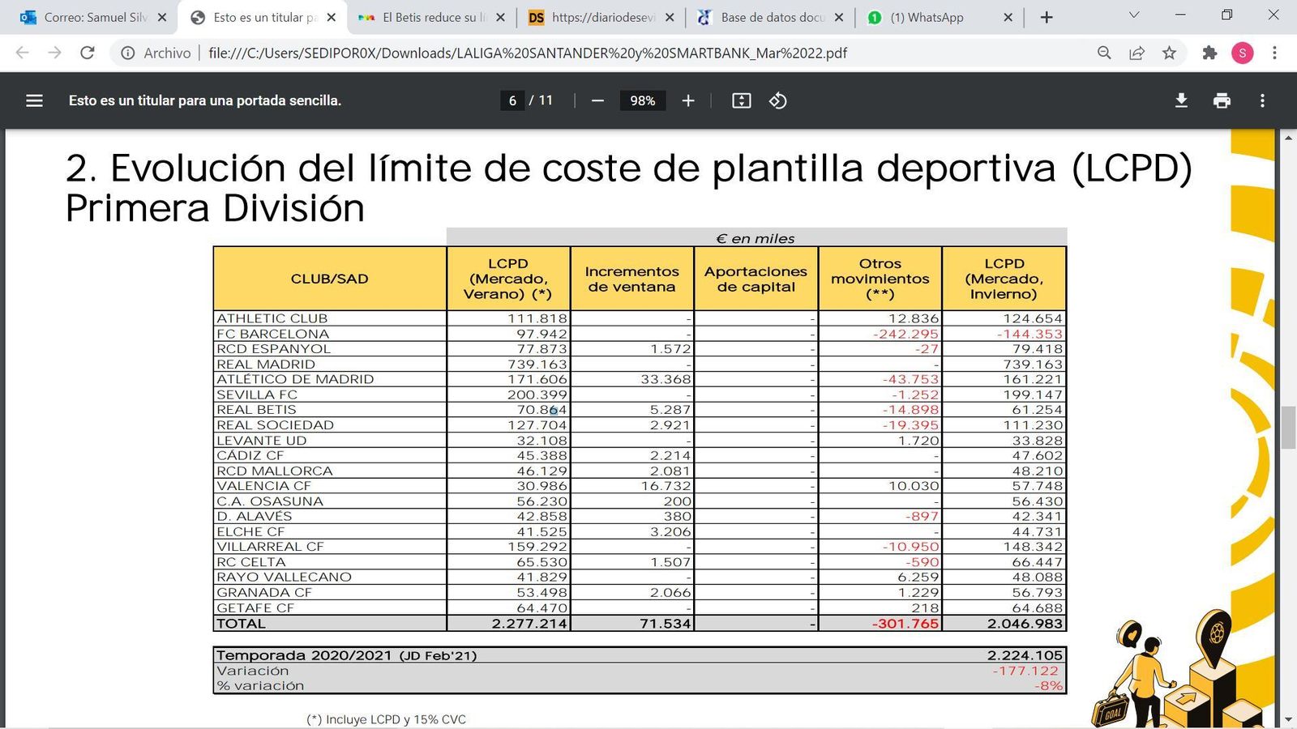This screenshot has width=1297, height=729.
Task: Activate the fit-to-page view
Action: [x=740, y=100]
